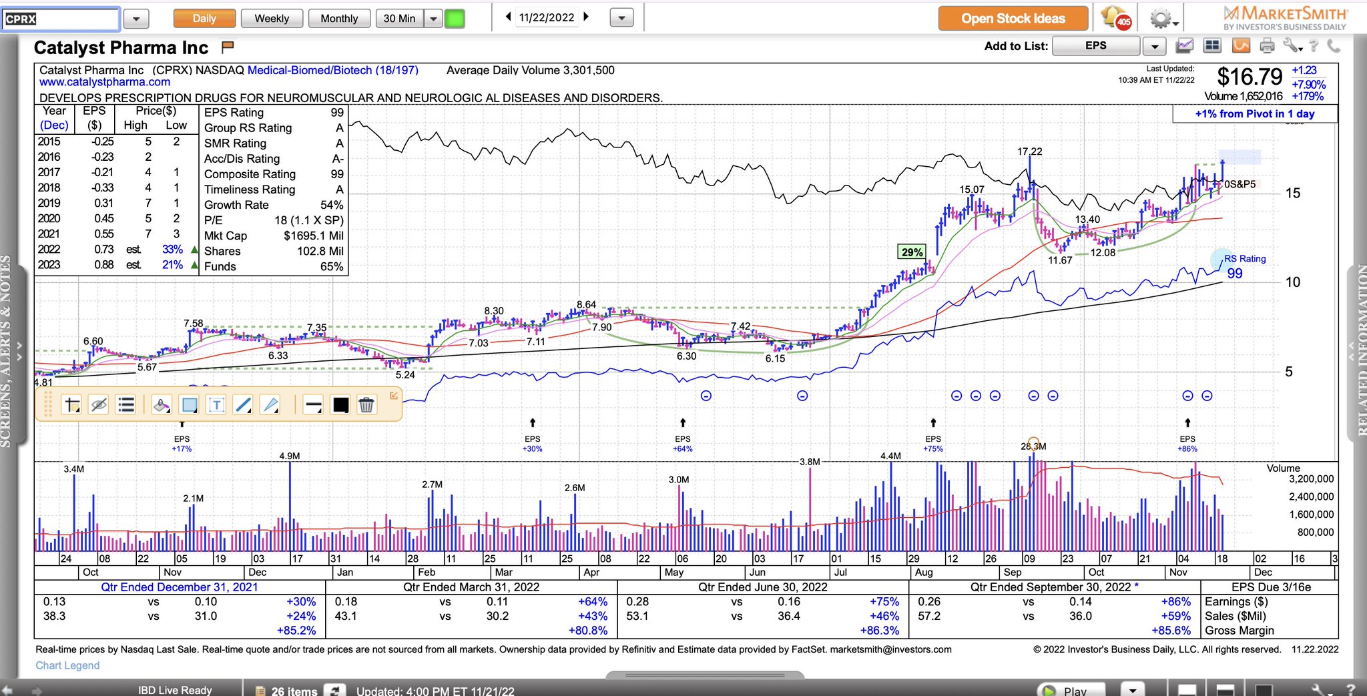This screenshot has width=1367, height=696.
Task: Go to previous date with left arrow
Action: (x=509, y=17)
